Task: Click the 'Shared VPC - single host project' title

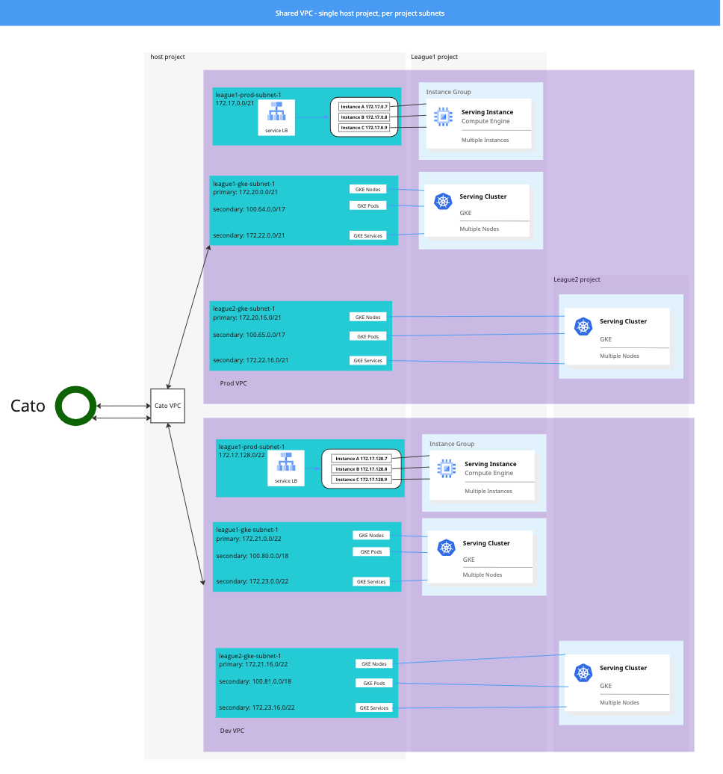Action: pyautogui.click(x=361, y=13)
